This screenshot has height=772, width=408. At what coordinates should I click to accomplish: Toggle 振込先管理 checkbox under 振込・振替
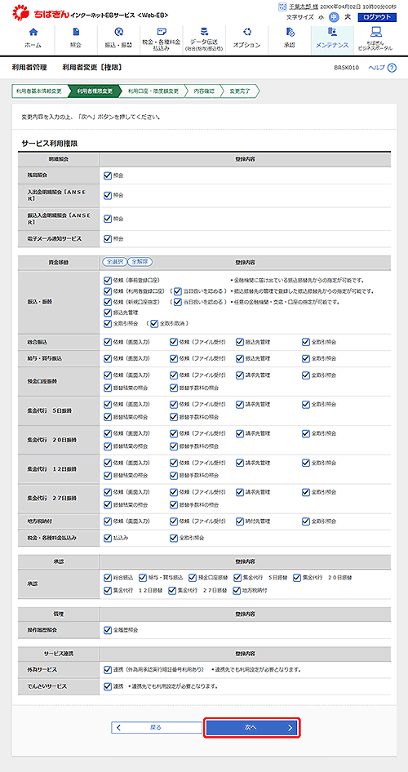tap(108, 313)
